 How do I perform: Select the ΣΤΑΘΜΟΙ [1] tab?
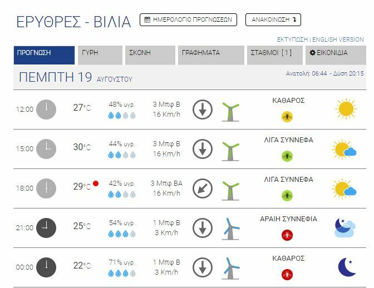tap(274, 54)
